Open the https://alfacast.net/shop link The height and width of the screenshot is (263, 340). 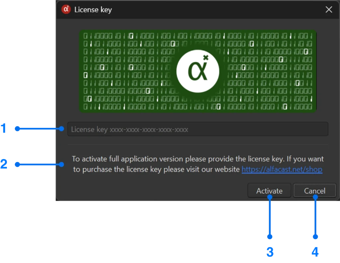(x=282, y=169)
